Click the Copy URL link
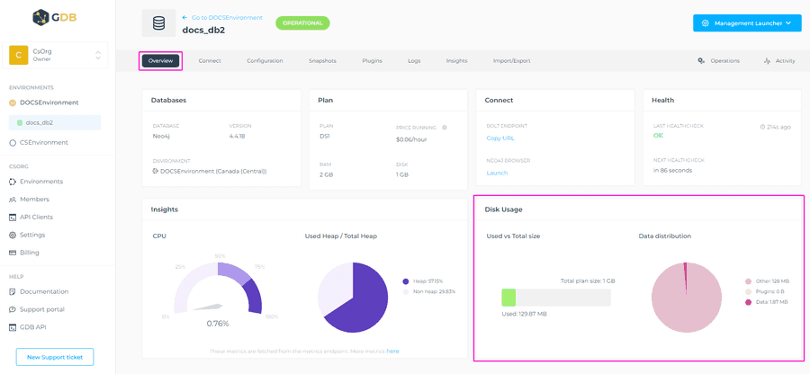The image size is (810, 374). click(500, 138)
